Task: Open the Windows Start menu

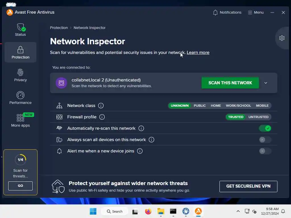Action: (93, 211)
